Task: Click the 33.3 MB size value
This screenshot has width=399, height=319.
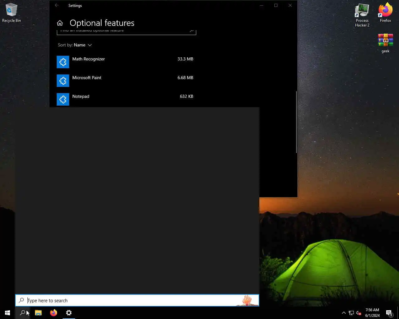Action: click(185, 59)
